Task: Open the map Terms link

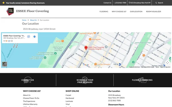Action: (x=157, y=67)
